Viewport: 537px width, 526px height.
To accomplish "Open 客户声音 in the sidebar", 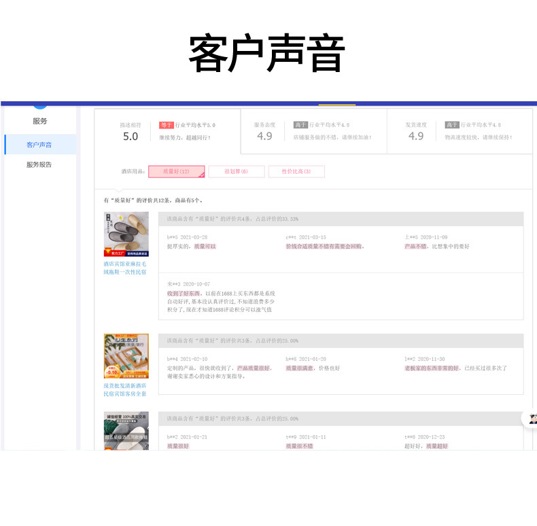I will coord(39,145).
